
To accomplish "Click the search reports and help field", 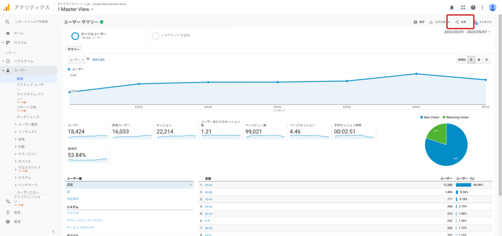I will click(x=31, y=21).
